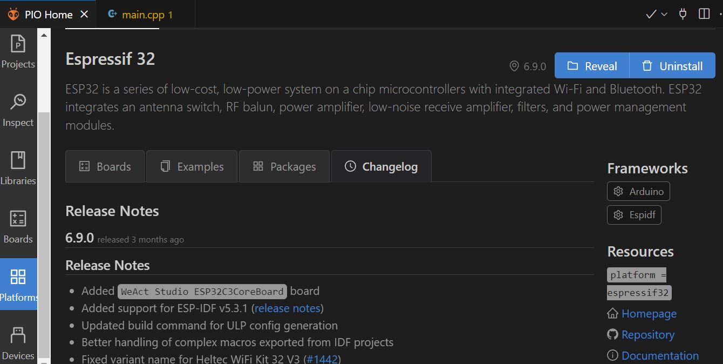This screenshot has height=364, width=723.
Task: Click the plug icon in editor toolbar
Action: pyautogui.click(x=683, y=14)
